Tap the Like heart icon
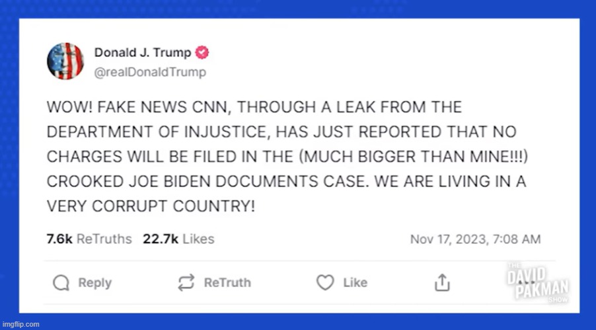The image size is (596, 330). pyautogui.click(x=324, y=283)
